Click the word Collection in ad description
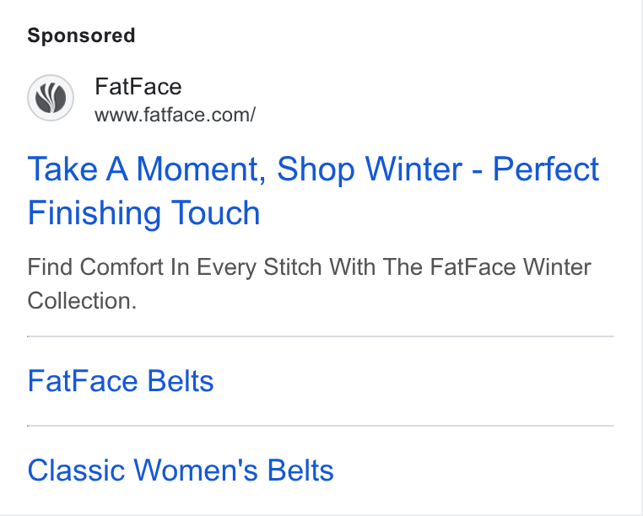Screen dimensions: 643x516 tap(82, 301)
